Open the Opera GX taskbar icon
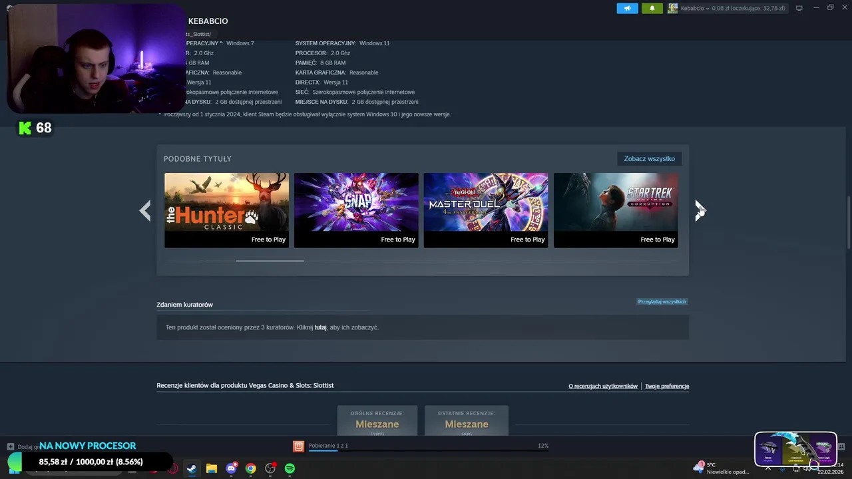Image resolution: width=852 pixels, height=479 pixels. pos(173,468)
